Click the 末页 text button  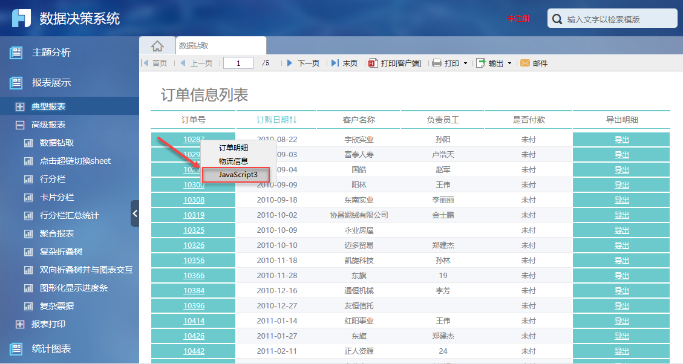[x=350, y=63]
